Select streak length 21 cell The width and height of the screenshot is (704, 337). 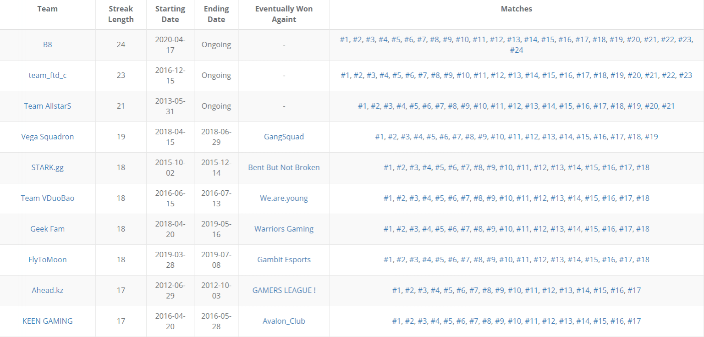click(121, 106)
